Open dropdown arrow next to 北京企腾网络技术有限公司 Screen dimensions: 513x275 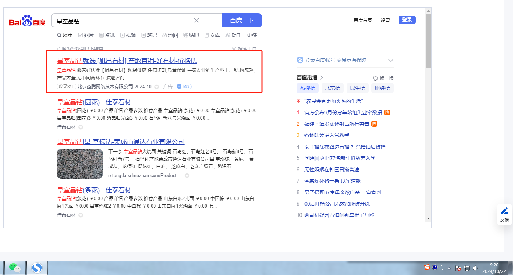click(157, 87)
